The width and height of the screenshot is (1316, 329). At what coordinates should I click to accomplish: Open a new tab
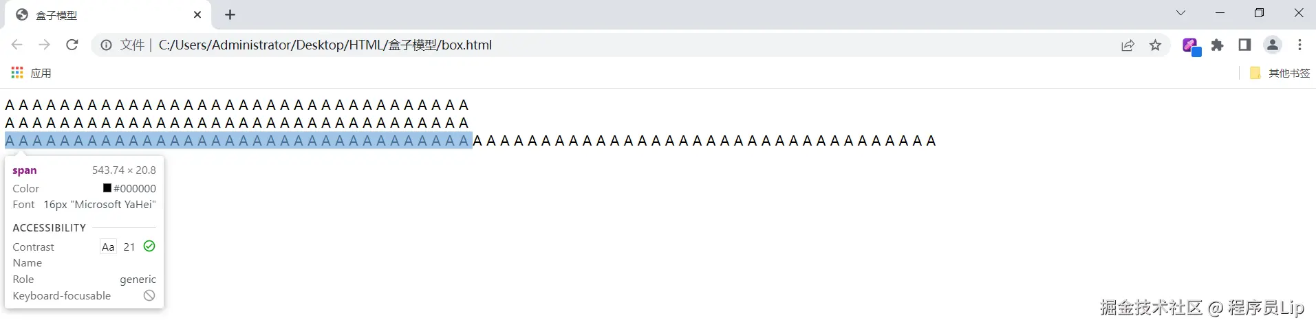click(230, 14)
